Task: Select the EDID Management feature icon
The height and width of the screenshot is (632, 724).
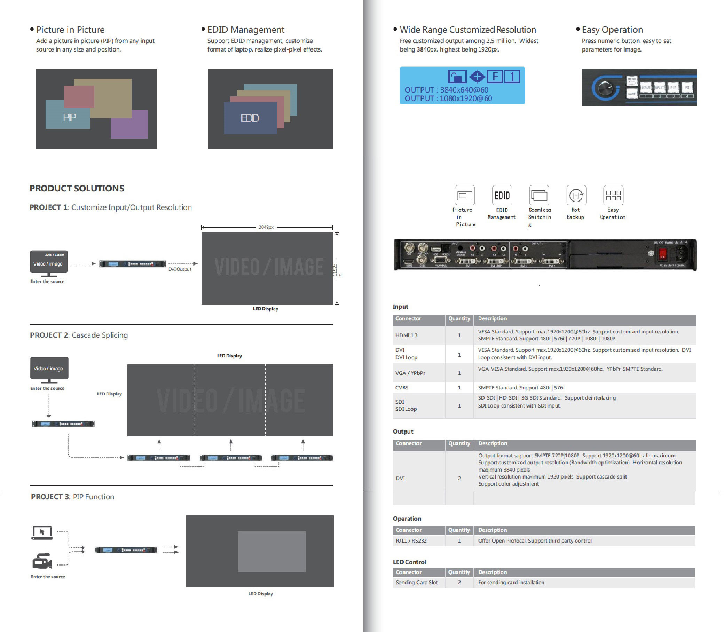Action: [502, 195]
